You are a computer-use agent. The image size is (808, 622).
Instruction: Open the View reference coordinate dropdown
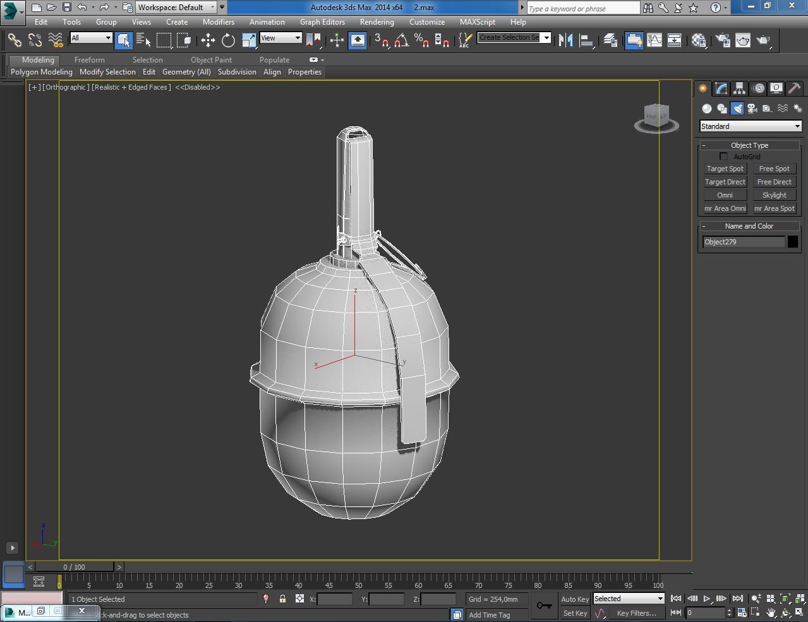pyautogui.click(x=280, y=38)
